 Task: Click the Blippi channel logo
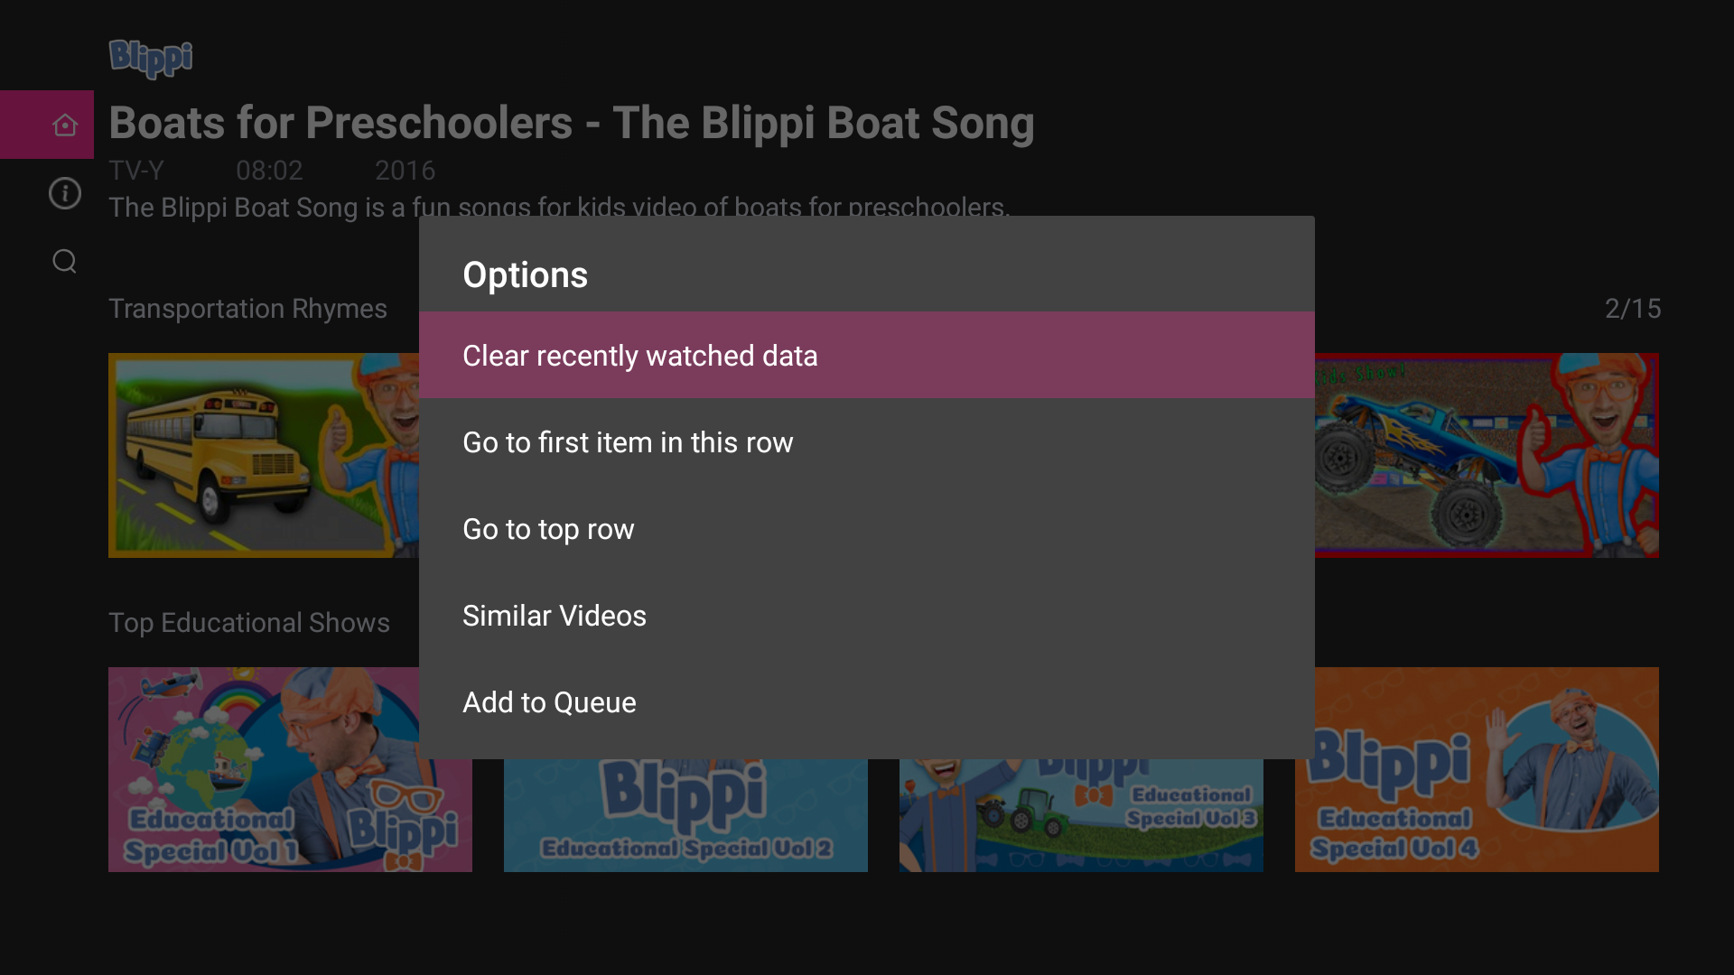(150, 58)
